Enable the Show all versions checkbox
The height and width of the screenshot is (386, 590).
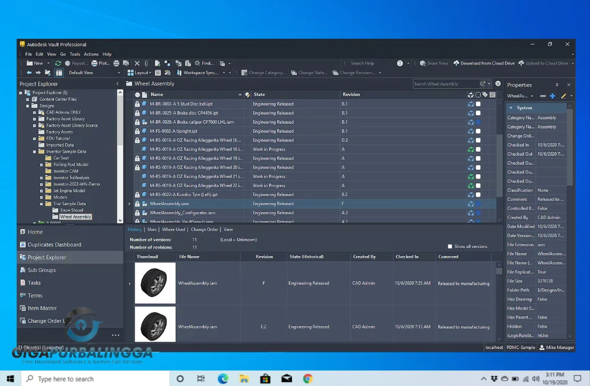click(x=451, y=246)
